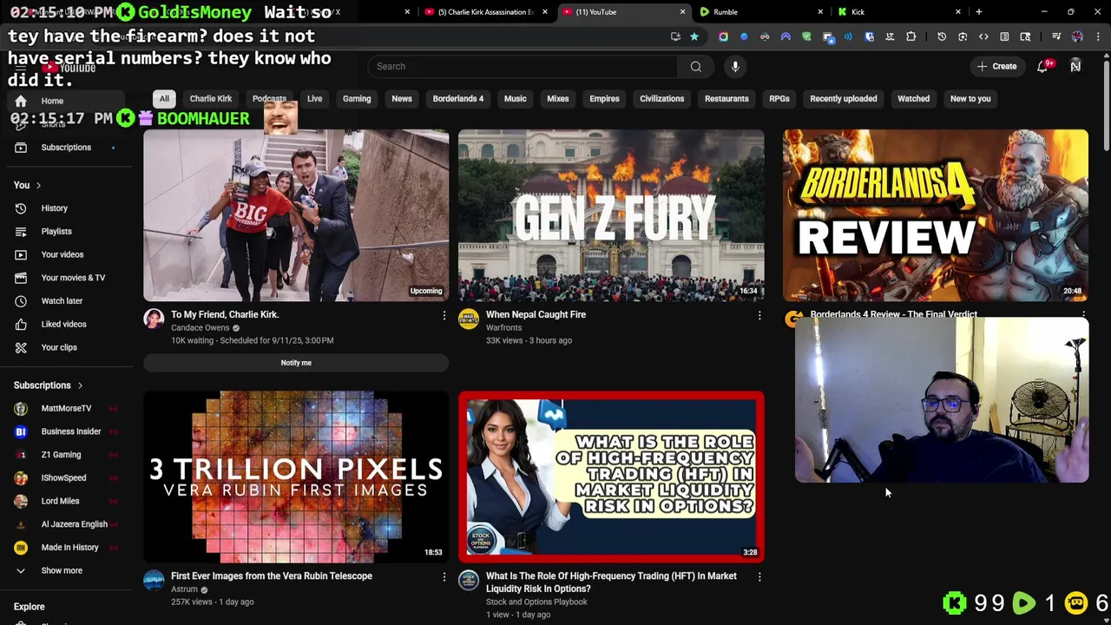Select the Civilizations filter chip

662,99
